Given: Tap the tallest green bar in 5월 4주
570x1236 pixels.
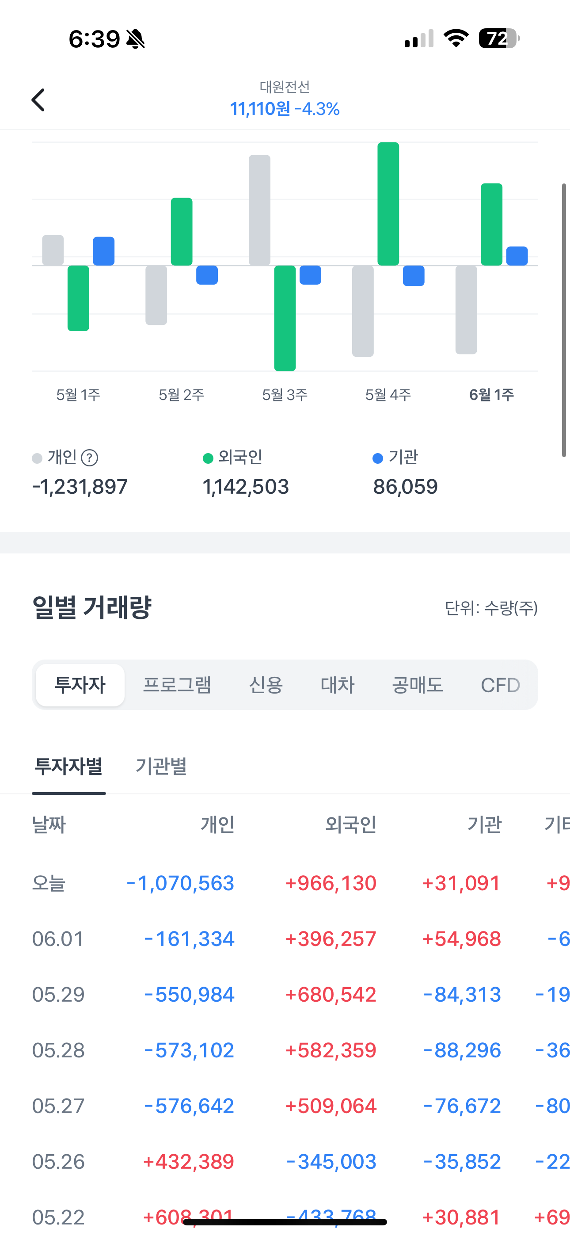Looking at the screenshot, I should pos(388,204).
